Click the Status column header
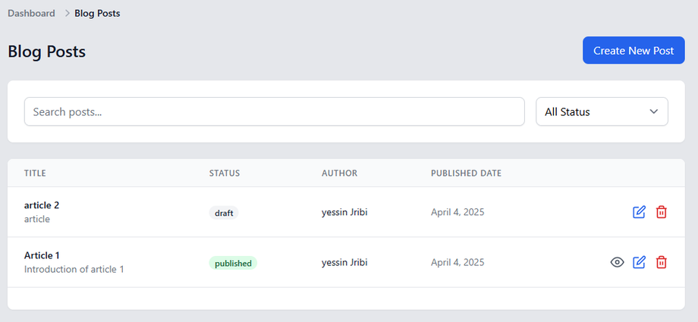The width and height of the screenshot is (698, 322). [x=225, y=174]
